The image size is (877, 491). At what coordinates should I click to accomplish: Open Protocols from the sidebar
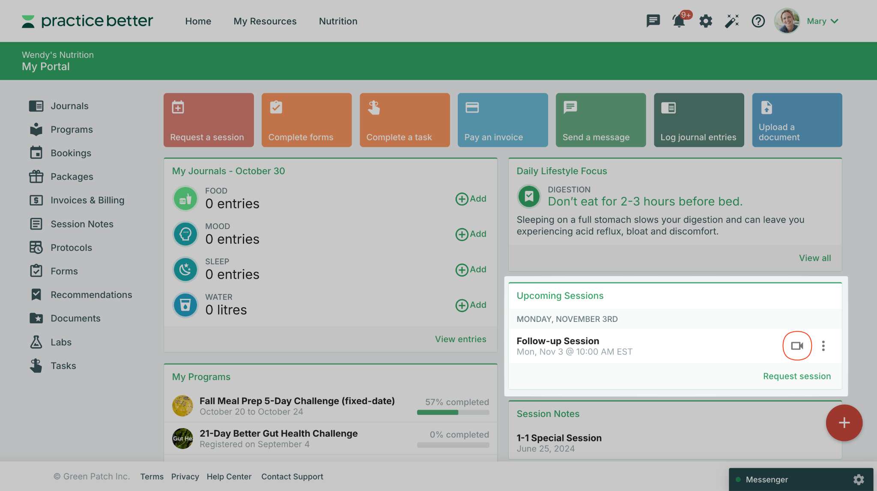tap(71, 247)
